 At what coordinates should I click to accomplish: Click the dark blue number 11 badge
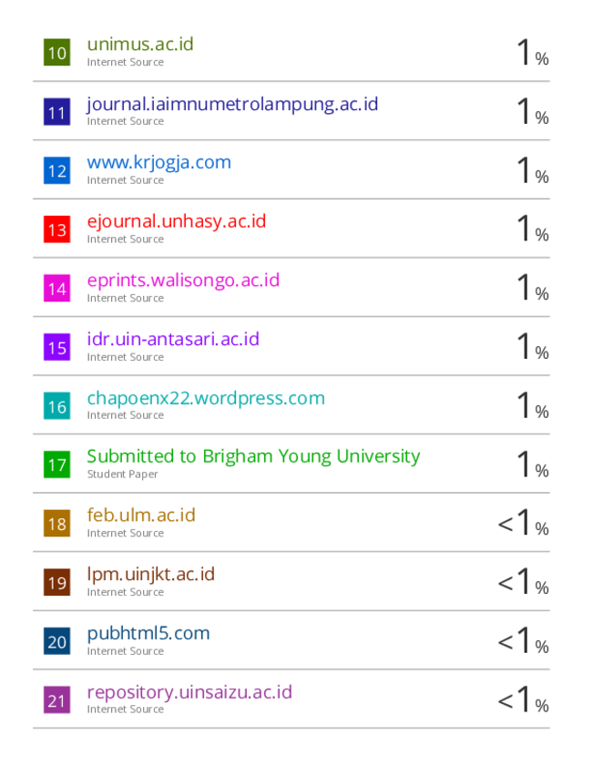(x=56, y=112)
